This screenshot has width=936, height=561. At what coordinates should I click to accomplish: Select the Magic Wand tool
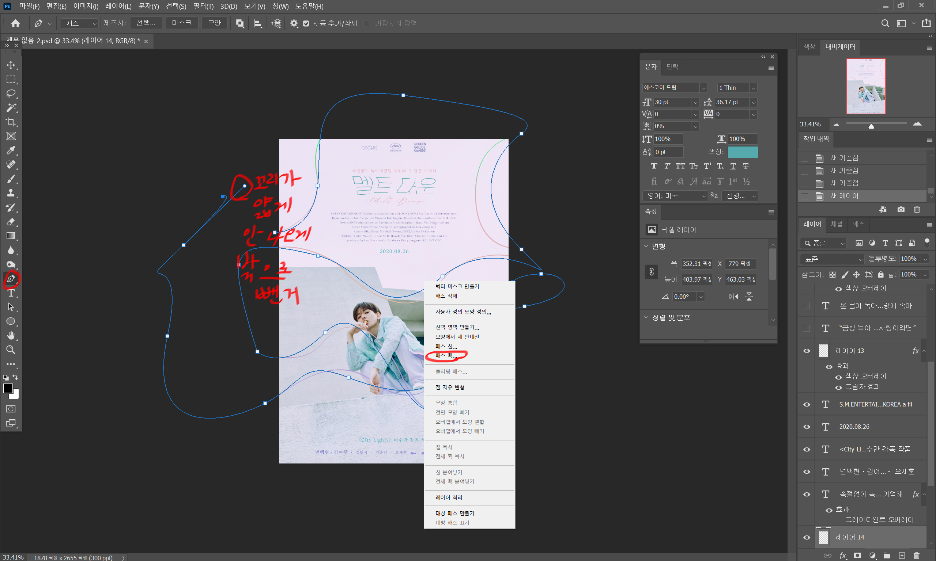pyautogui.click(x=11, y=108)
